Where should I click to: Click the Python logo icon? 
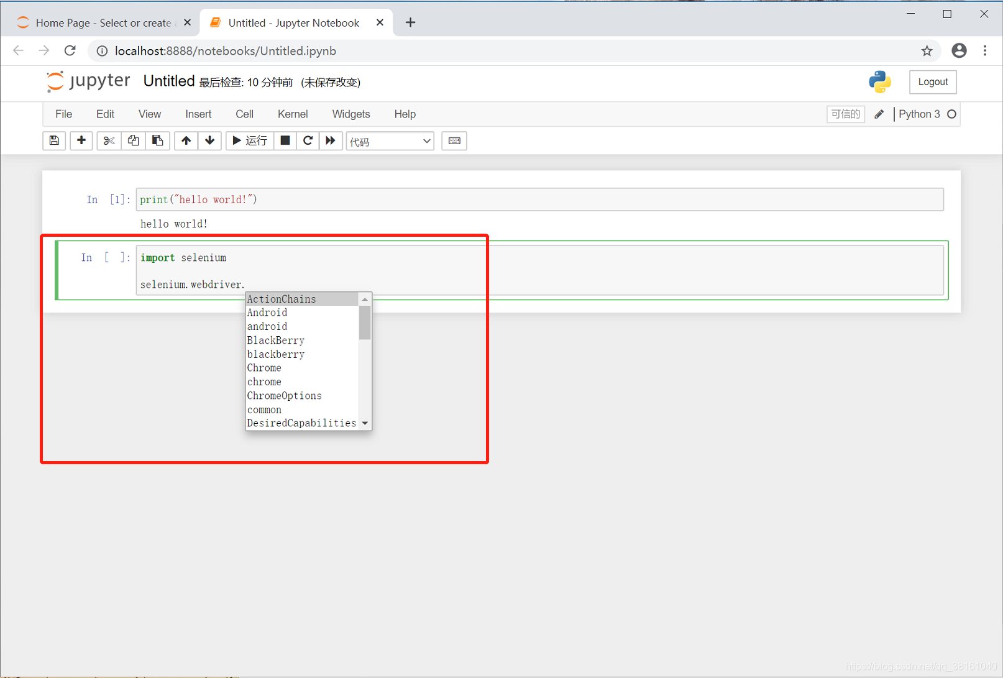880,81
